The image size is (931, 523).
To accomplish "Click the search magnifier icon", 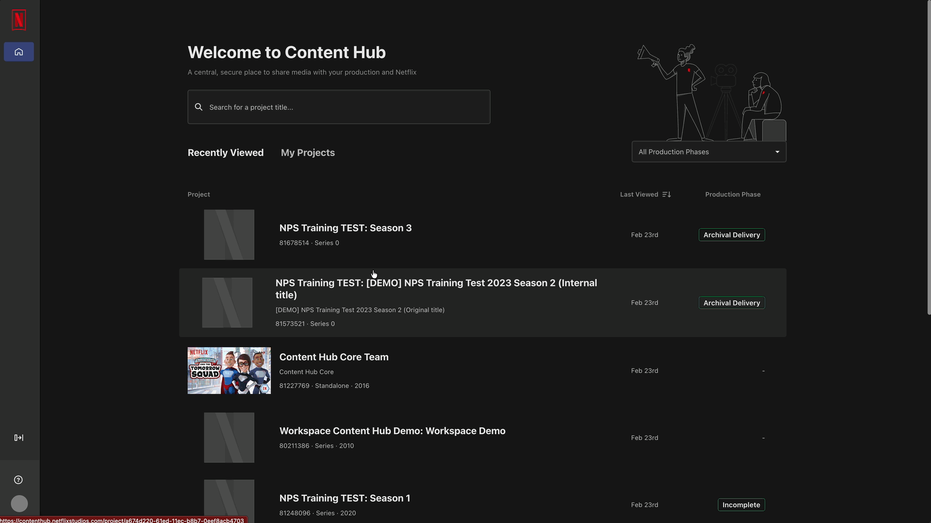I will point(199,107).
